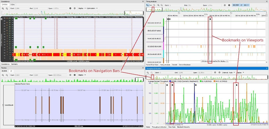Viewport: 269px width, 129px height.
Task: Click the Coexistence navigation bar viewport handle
Action: point(134,13)
